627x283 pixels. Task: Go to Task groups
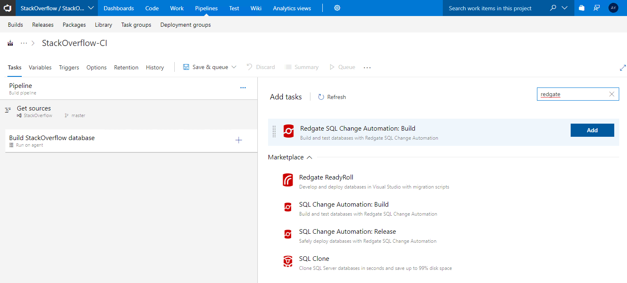tap(136, 25)
